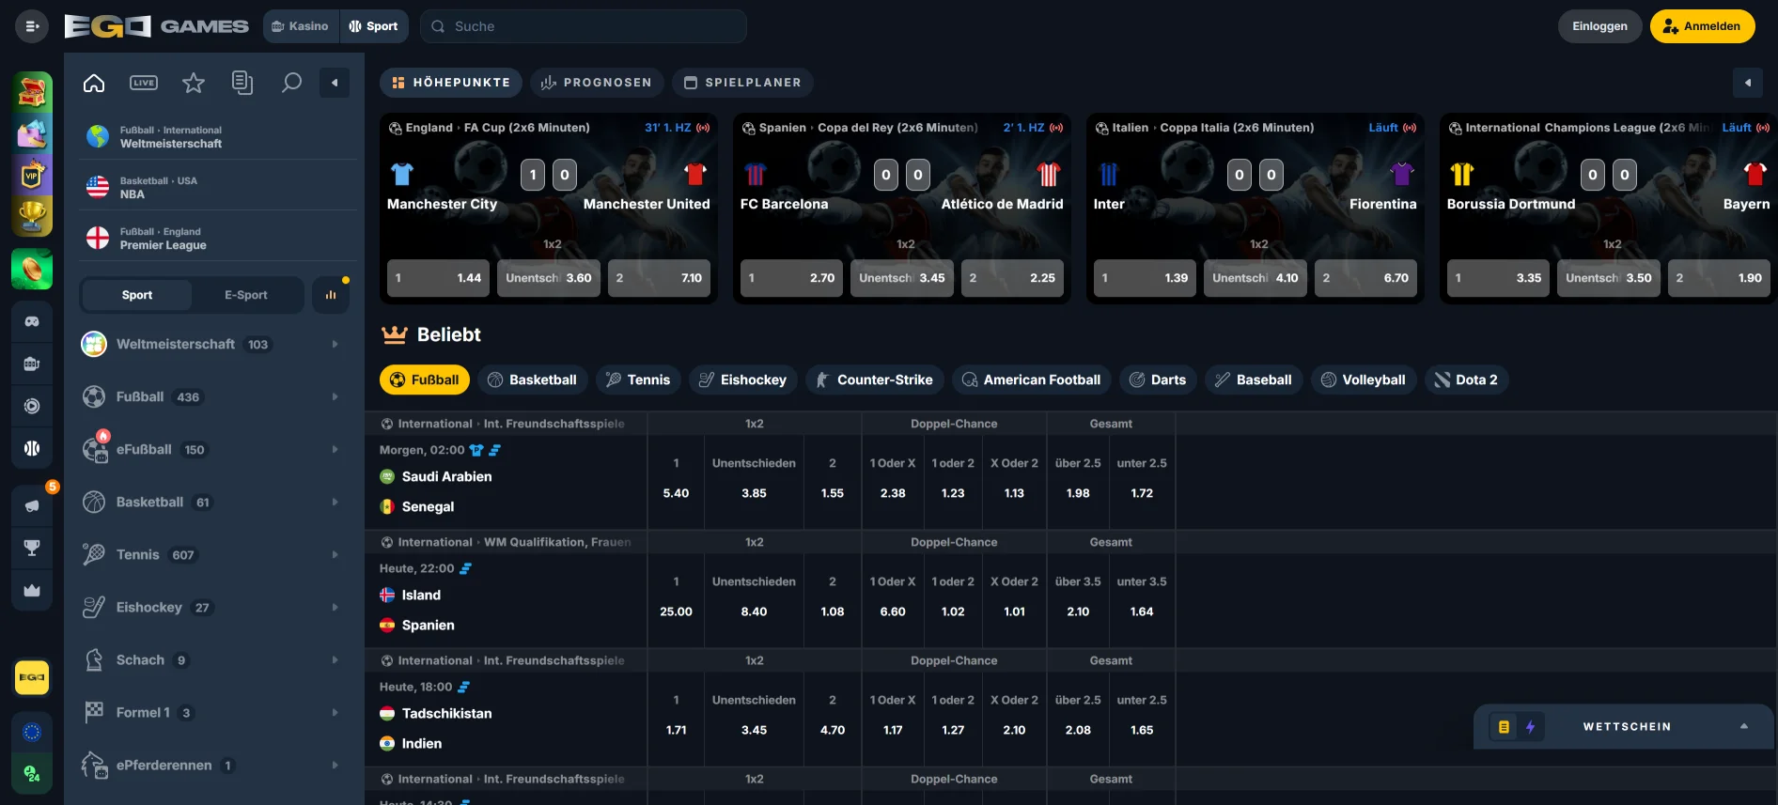Click the casino chip icon in left rail
Viewport: 1778px width, 805px height.
[x=32, y=406]
